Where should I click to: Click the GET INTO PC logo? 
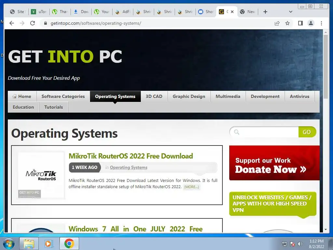(65, 57)
